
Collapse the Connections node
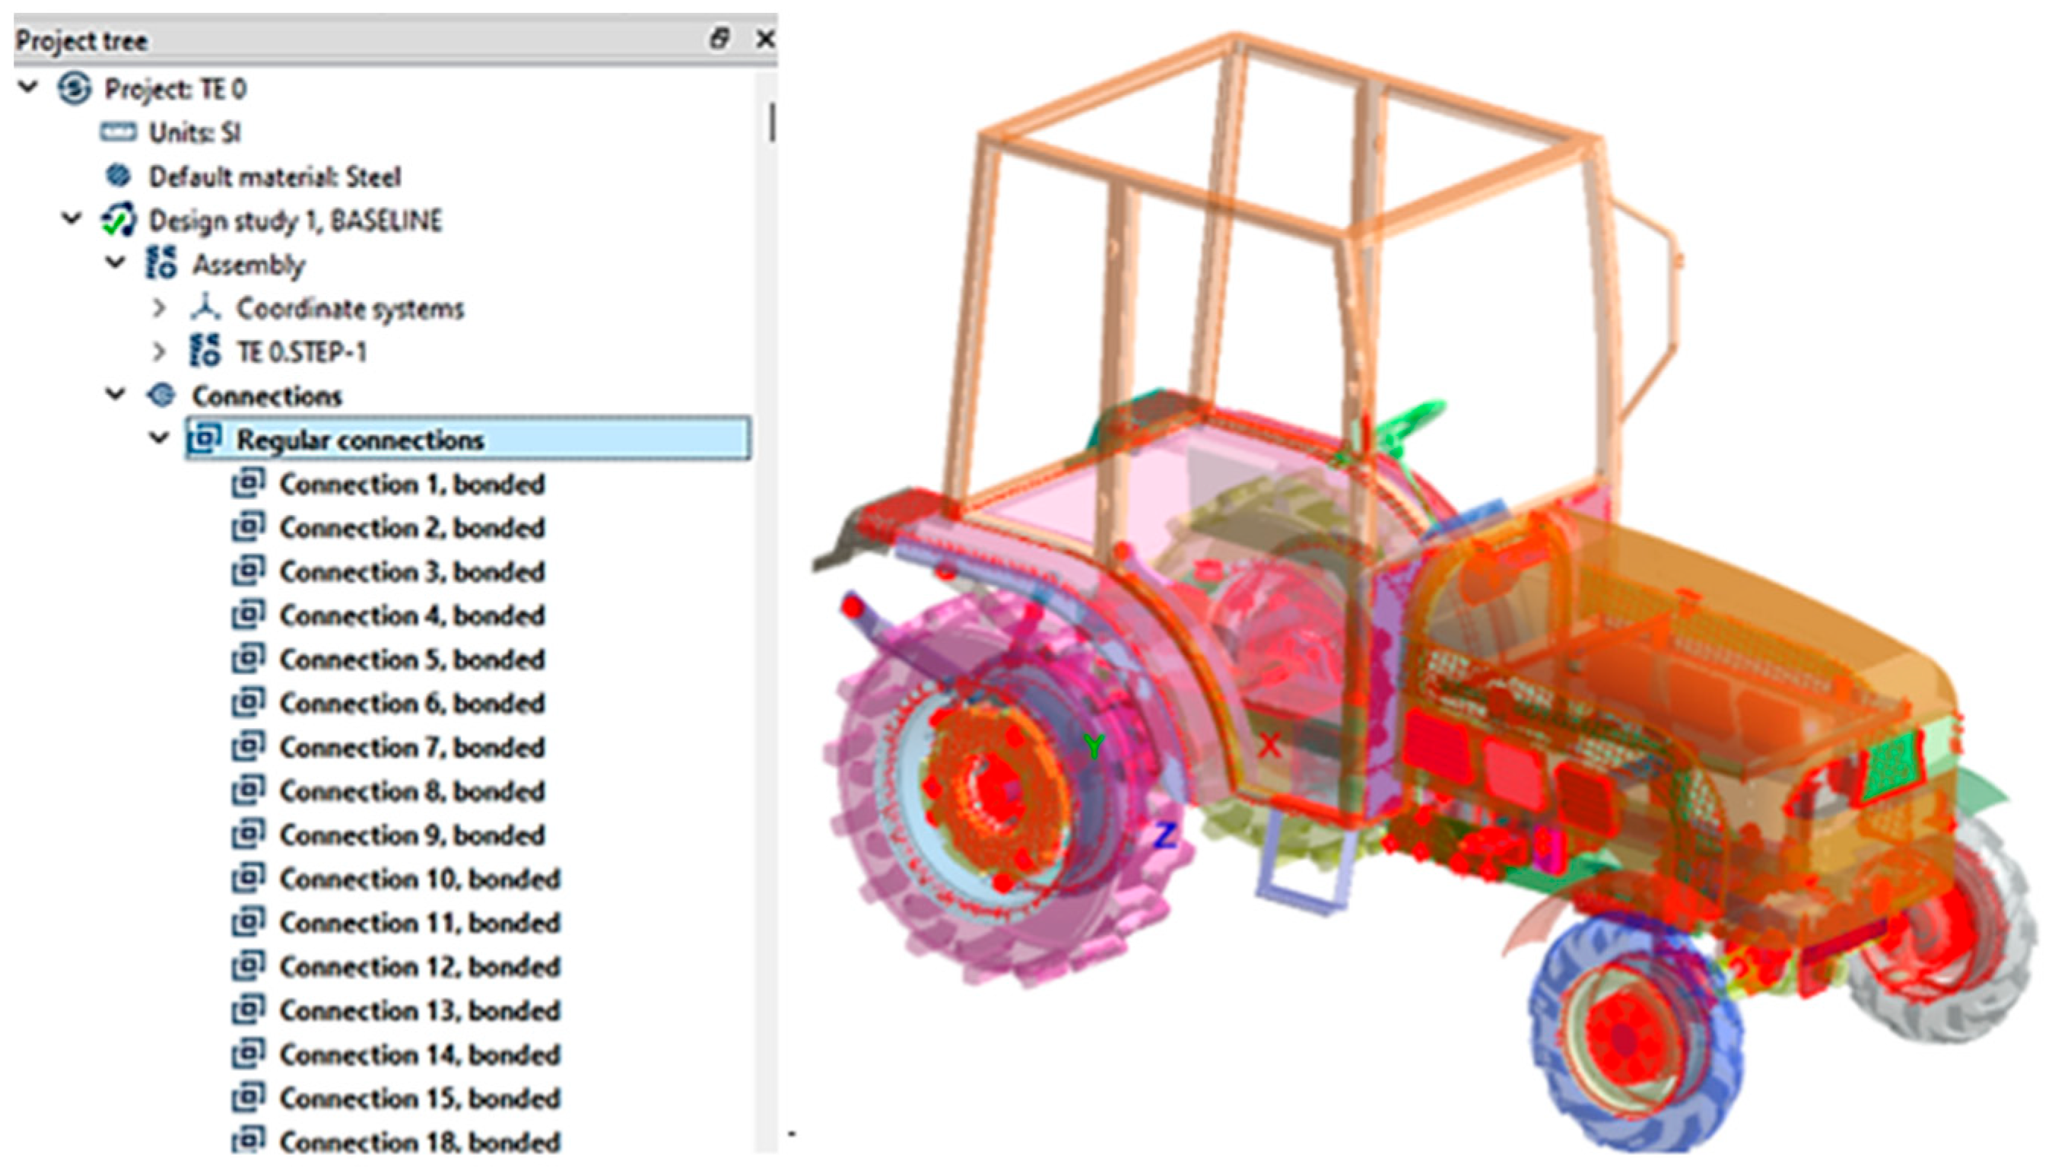point(116,395)
